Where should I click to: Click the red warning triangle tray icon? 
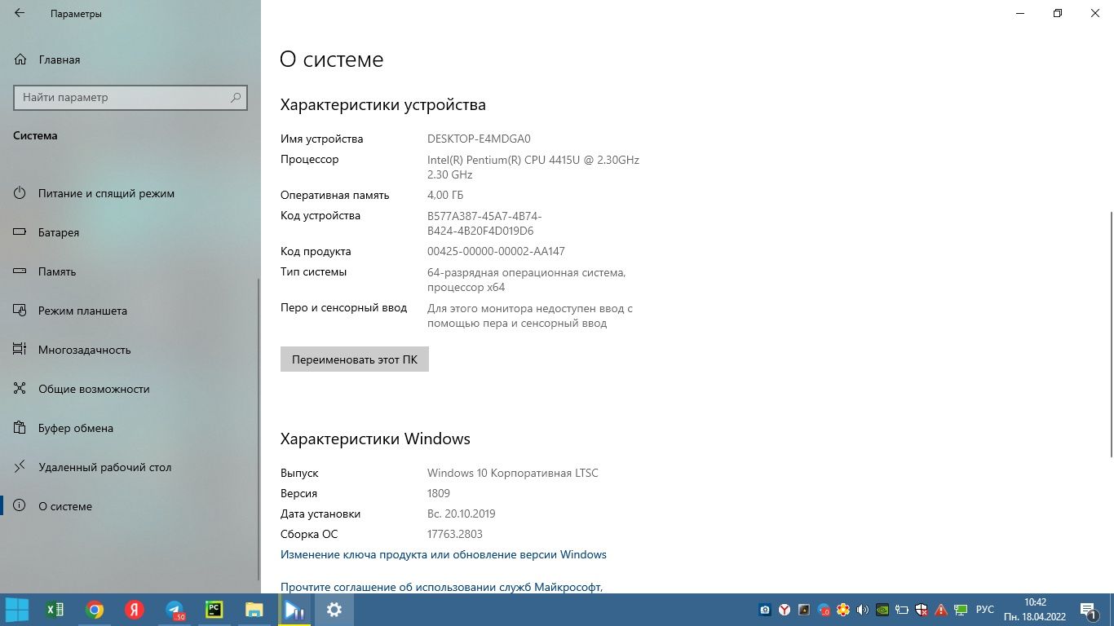[941, 610]
